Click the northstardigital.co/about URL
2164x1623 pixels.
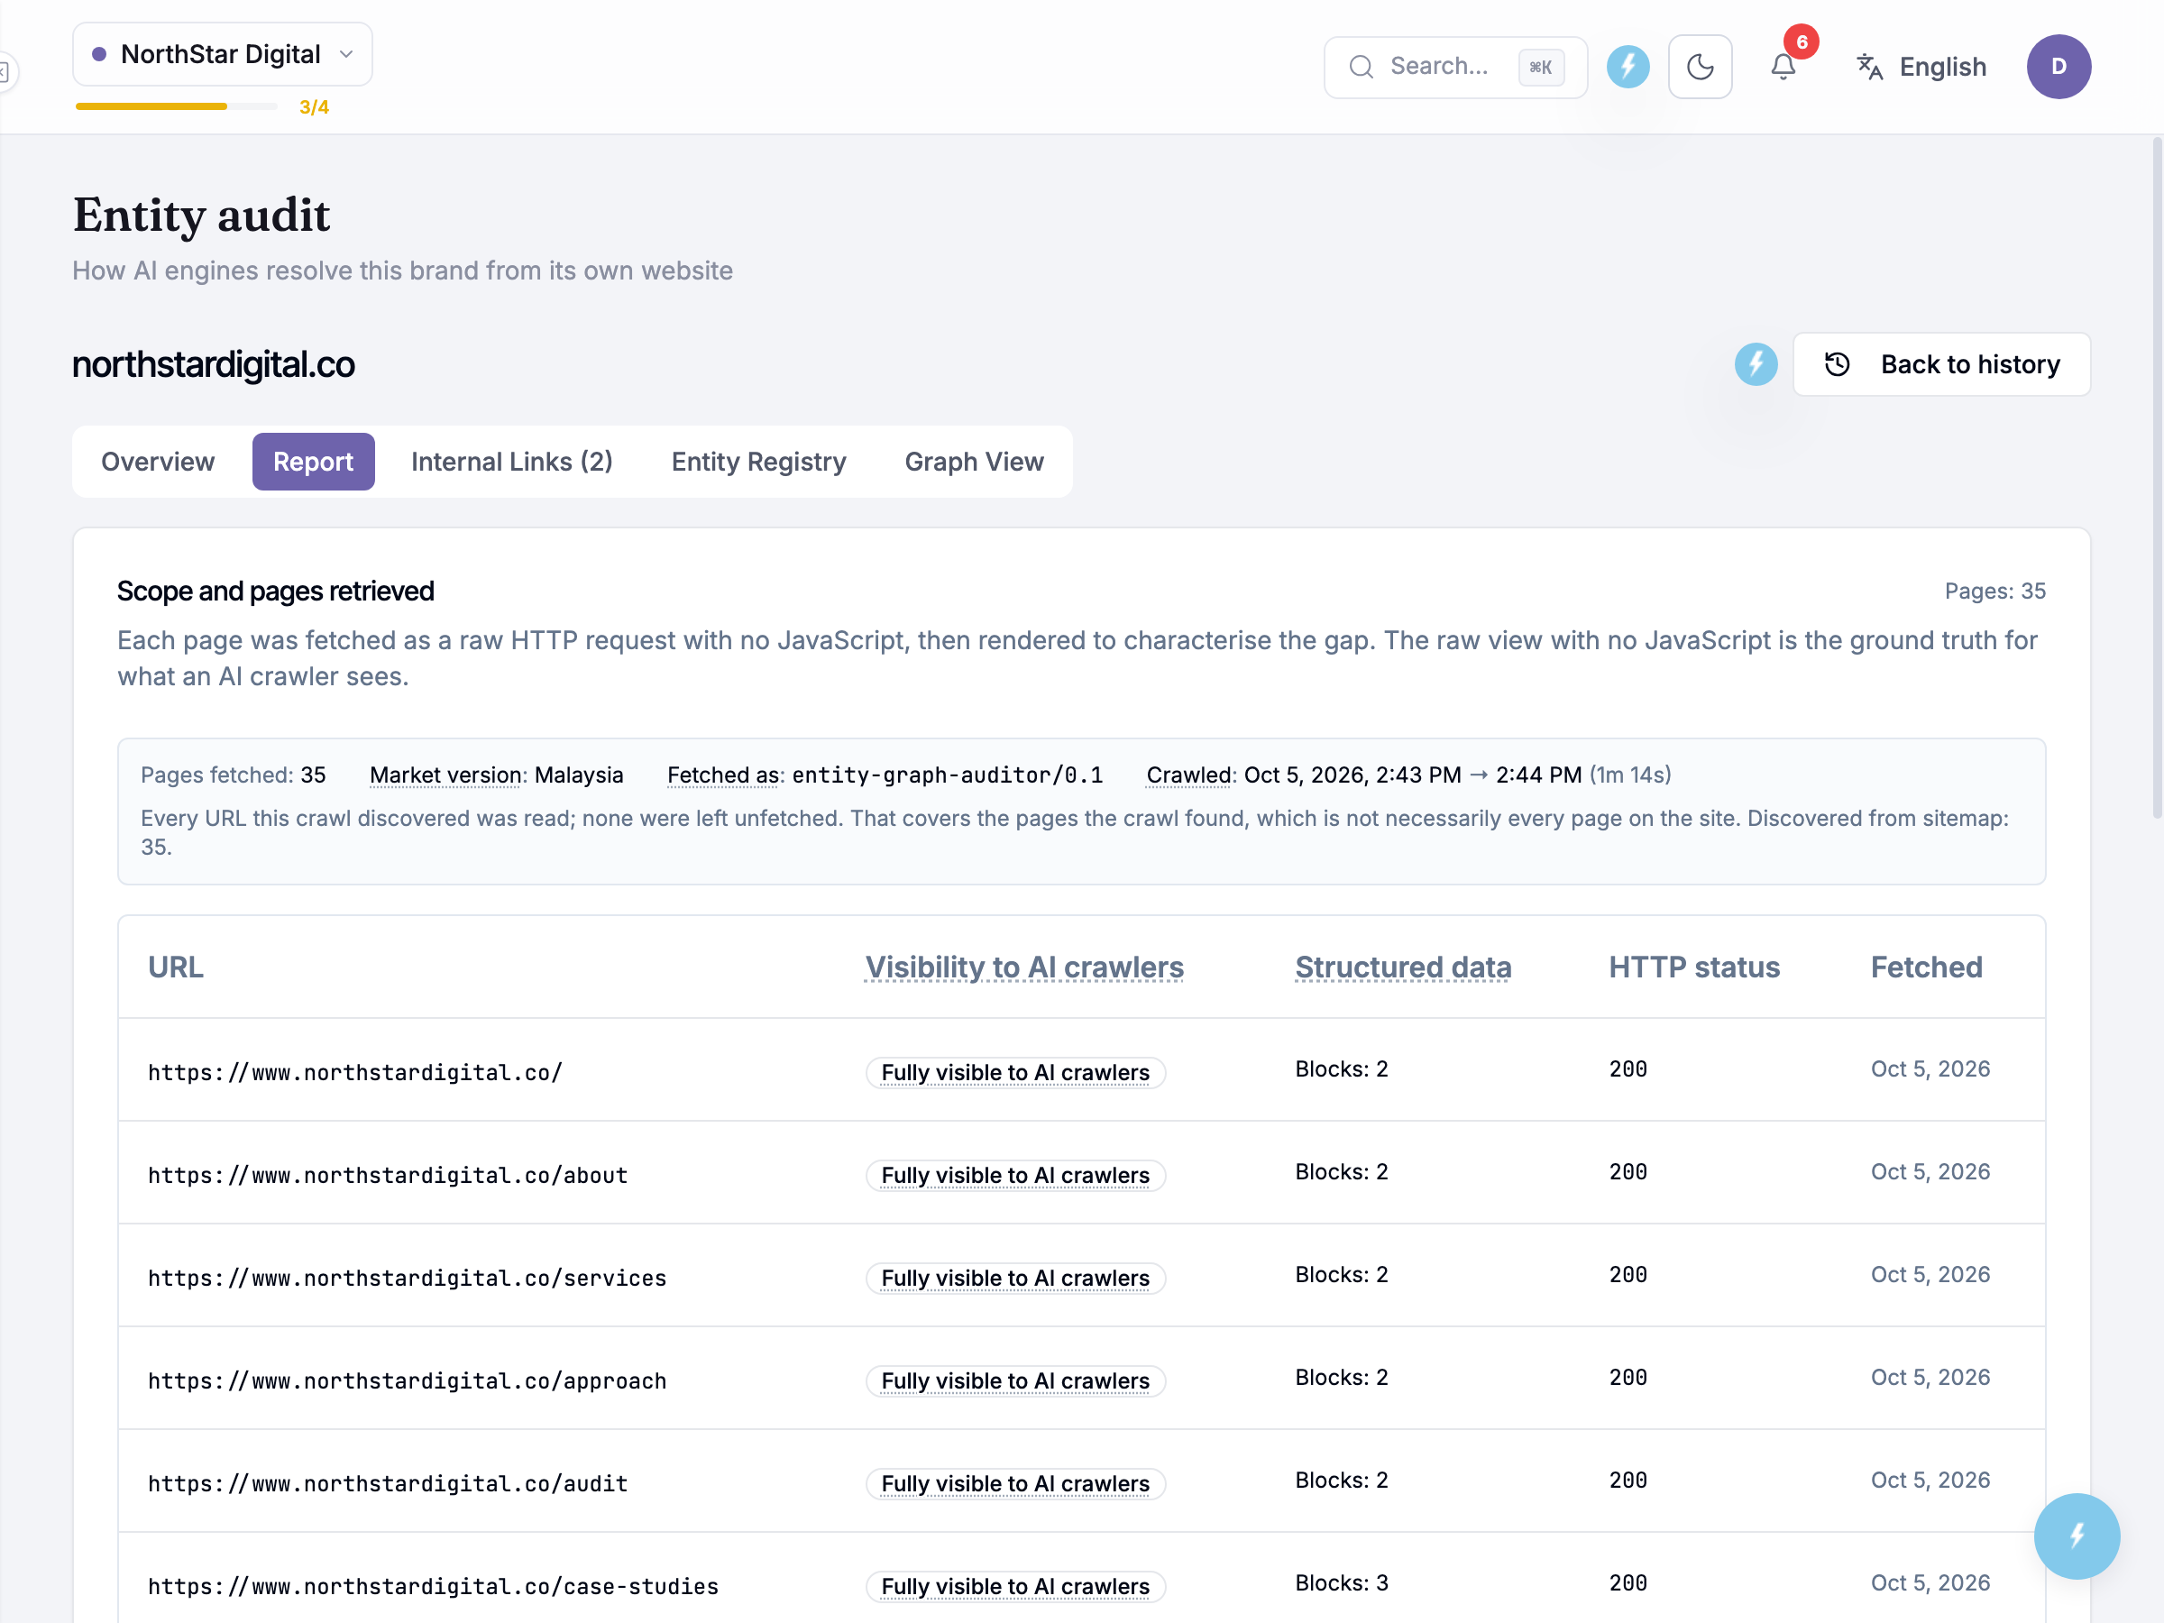[388, 1175]
